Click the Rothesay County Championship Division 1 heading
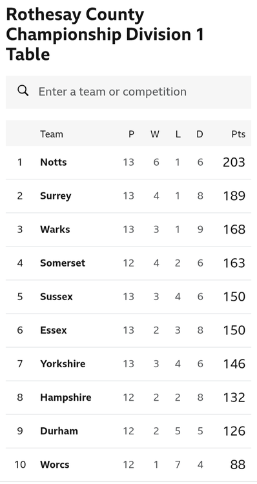Viewport: 257px width, 484px height. (x=105, y=34)
